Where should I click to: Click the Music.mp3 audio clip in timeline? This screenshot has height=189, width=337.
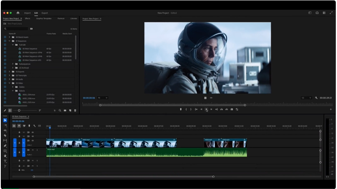(146, 152)
